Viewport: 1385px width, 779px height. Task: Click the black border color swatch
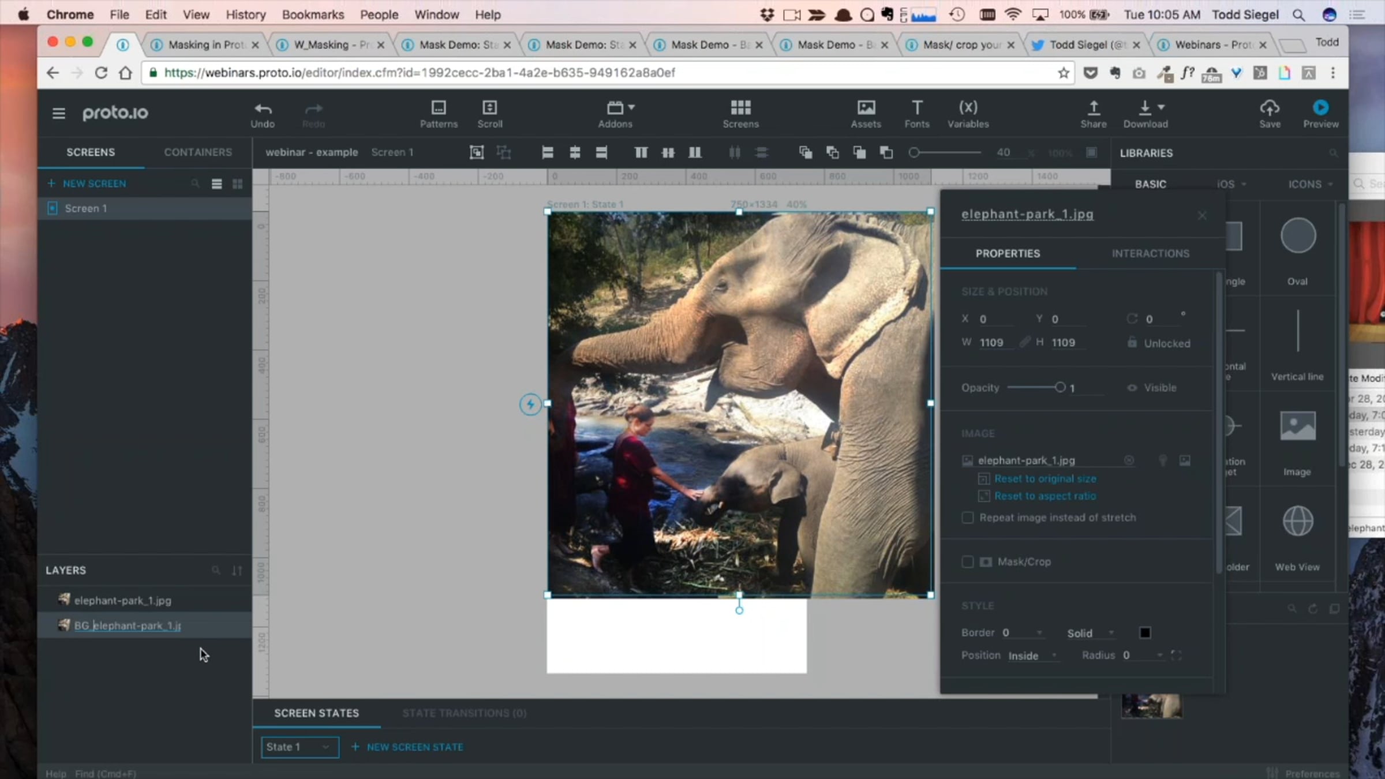pyautogui.click(x=1145, y=633)
